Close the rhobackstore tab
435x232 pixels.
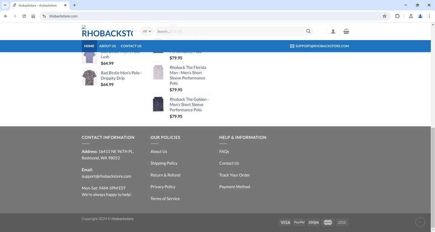[x=65, y=5]
